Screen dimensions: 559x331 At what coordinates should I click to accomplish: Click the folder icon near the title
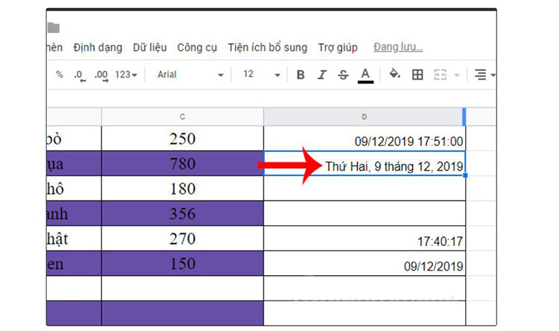[54, 28]
